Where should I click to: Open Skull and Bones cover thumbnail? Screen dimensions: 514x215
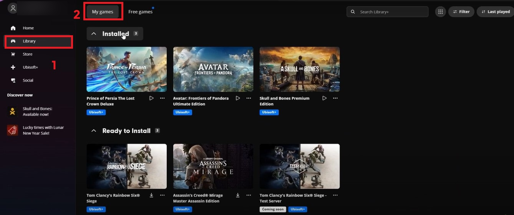tap(300, 69)
